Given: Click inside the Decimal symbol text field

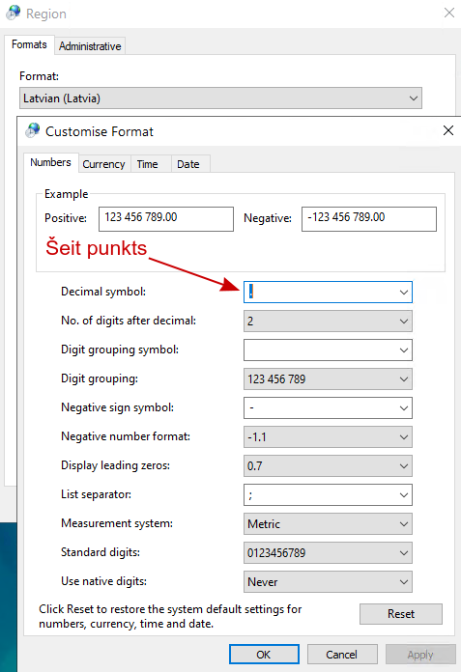Looking at the screenshot, I should point(320,293).
